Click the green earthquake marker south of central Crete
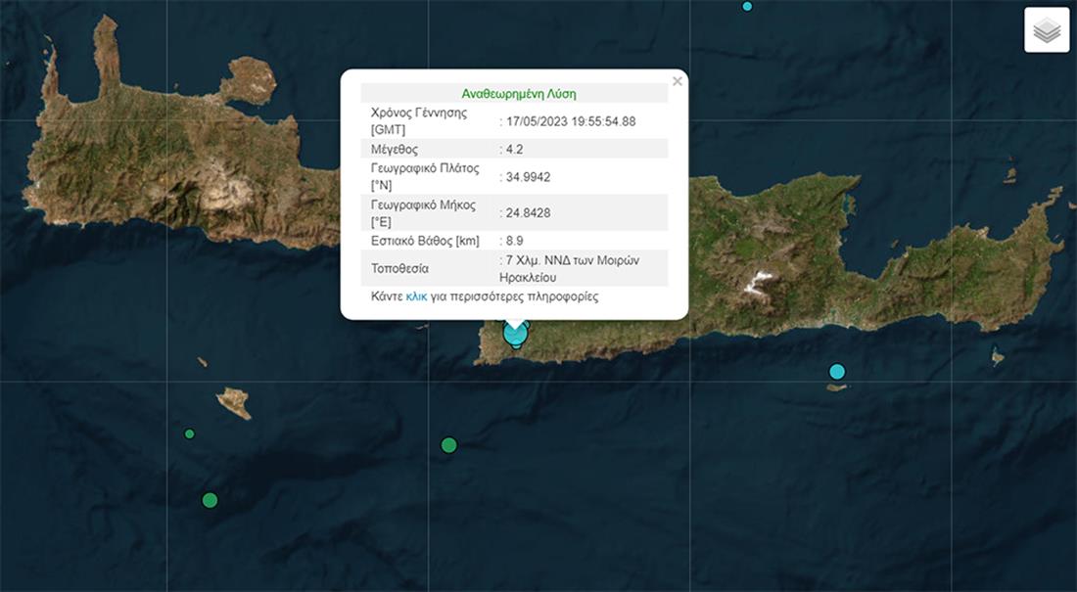The width and height of the screenshot is (1077, 592). 448,445
